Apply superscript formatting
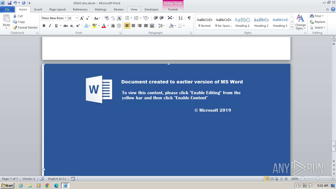The image size is (336, 189). tap(78, 26)
